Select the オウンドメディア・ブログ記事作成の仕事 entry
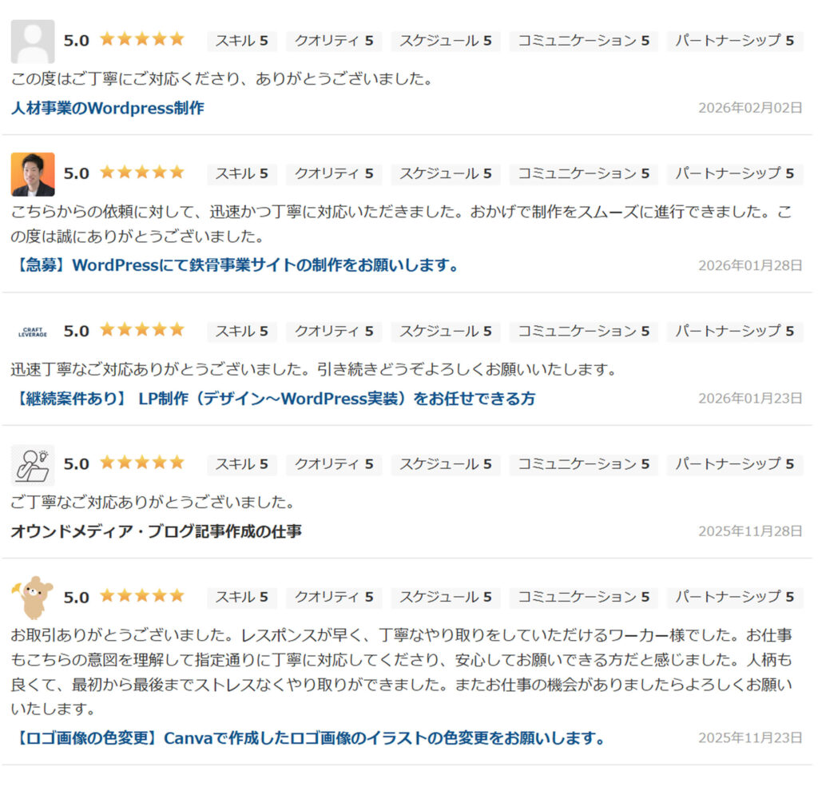The height and width of the screenshot is (795, 818). 156,530
